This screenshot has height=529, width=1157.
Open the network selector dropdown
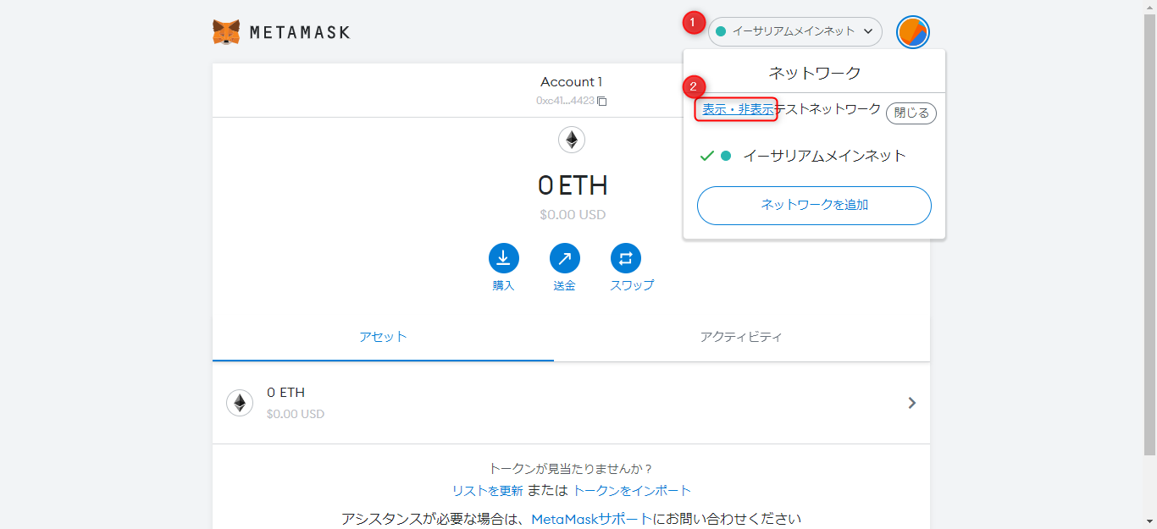794,31
